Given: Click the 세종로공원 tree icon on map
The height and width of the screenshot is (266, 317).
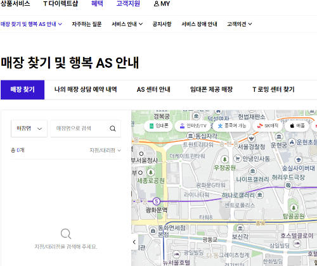Looking at the screenshot, I should (150, 172).
